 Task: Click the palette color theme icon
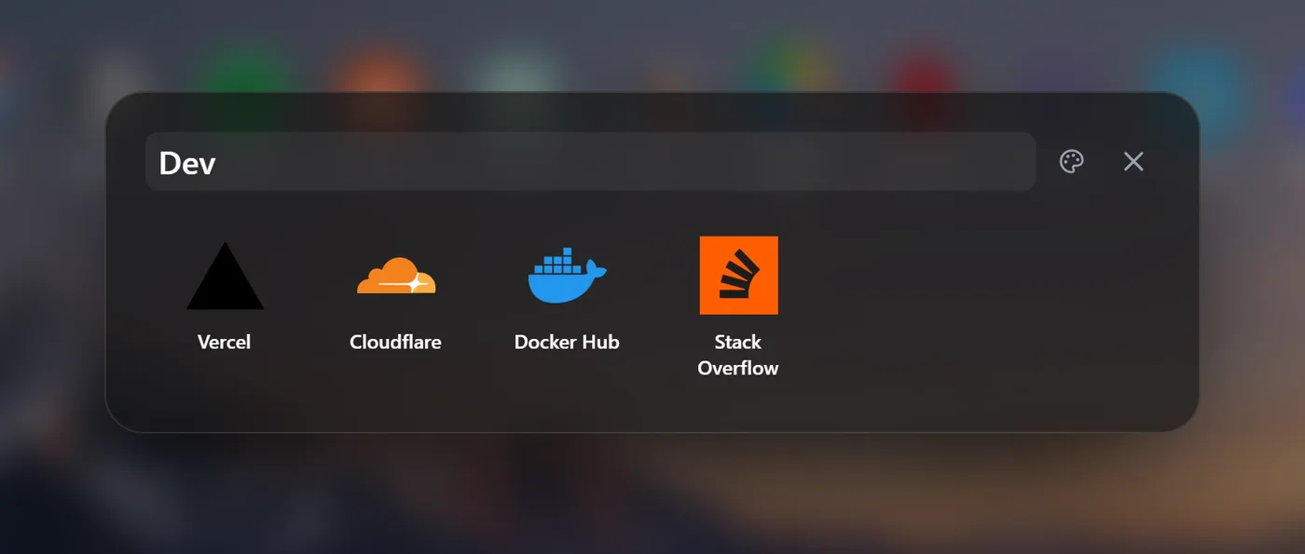click(x=1072, y=161)
